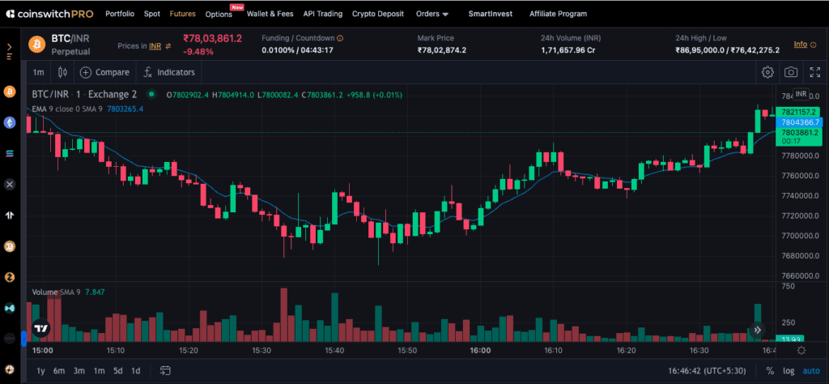This screenshot has height=384, width=829.
Task: Select the Solana icon in the sidebar
Action: (10, 153)
